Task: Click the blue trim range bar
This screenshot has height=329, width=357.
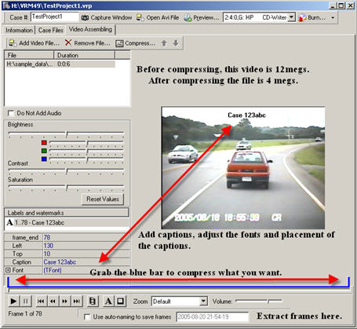Action: (178, 287)
